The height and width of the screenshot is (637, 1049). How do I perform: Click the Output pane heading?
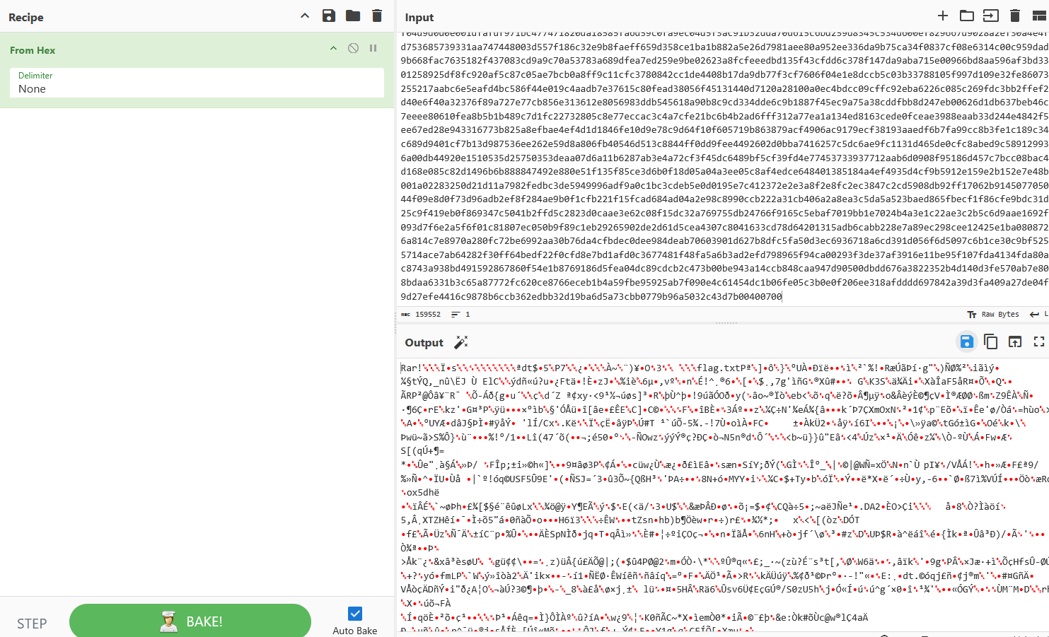click(x=424, y=342)
